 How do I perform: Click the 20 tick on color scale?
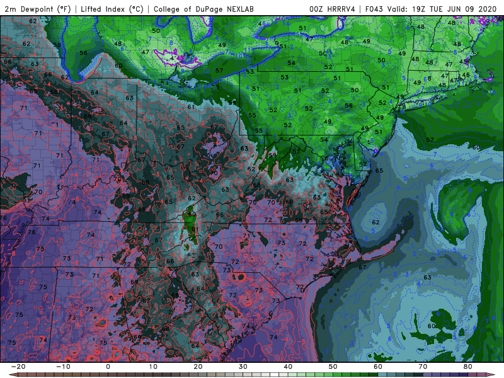(x=198, y=367)
